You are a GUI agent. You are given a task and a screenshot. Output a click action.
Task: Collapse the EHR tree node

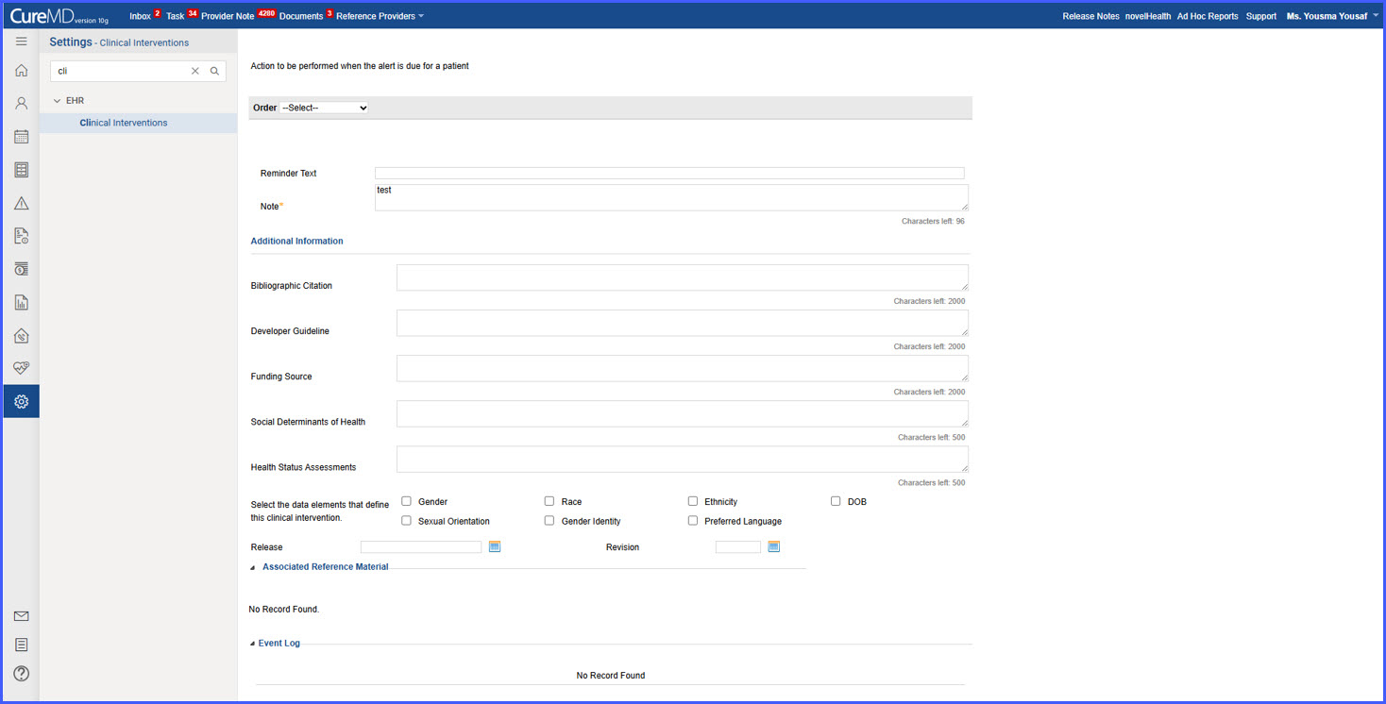click(x=58, y=100)
